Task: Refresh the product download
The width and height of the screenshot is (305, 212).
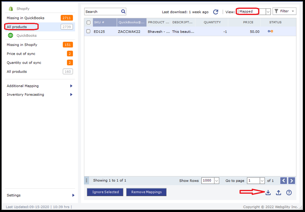Action: [x=216, y=12]
